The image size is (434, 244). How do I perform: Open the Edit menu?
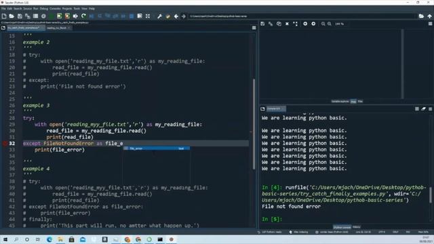[x=9, y=9]
